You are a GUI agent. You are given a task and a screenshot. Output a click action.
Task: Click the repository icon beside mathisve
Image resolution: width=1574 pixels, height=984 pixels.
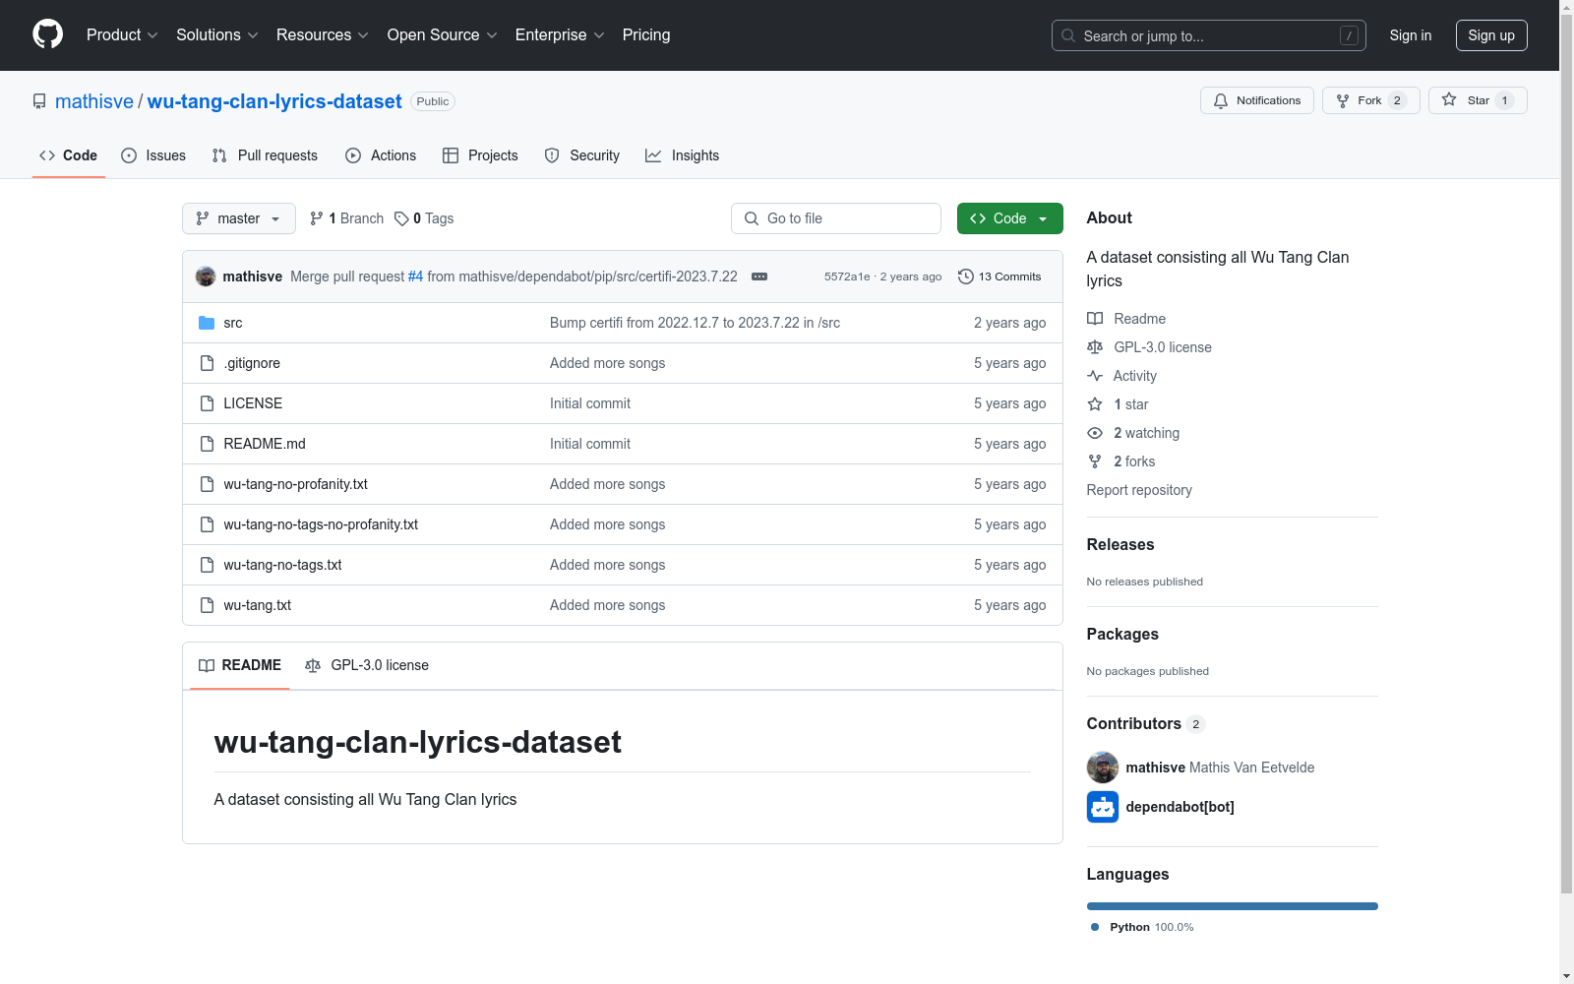click(x=39, y=101)
